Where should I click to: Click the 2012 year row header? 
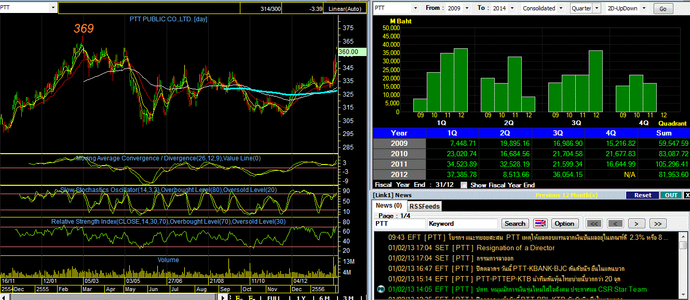(399, 174)
